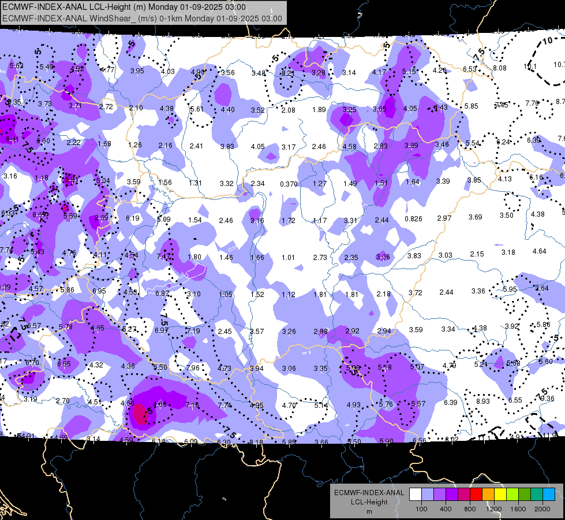Click the legend label 800
Screen dimensions: 565x520
(x=470, y=509)
